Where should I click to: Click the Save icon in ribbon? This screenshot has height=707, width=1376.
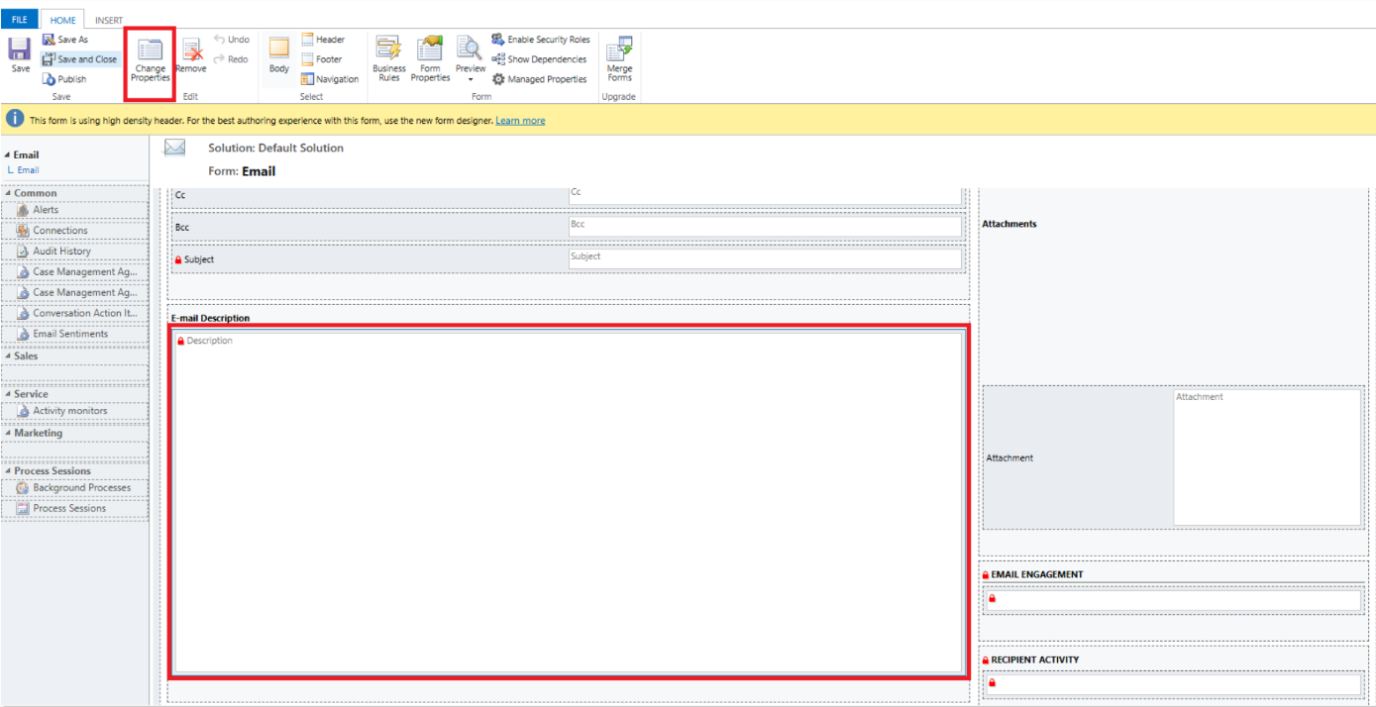click(x=20, y=55)
